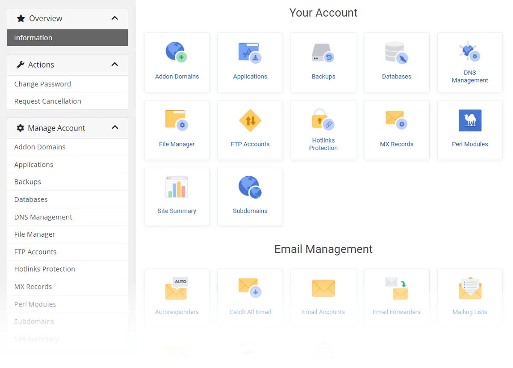The width and height of the screenshot is (513, 368).
Task: Click the Site Summary tile label
Action: click(x=177, y=211)
